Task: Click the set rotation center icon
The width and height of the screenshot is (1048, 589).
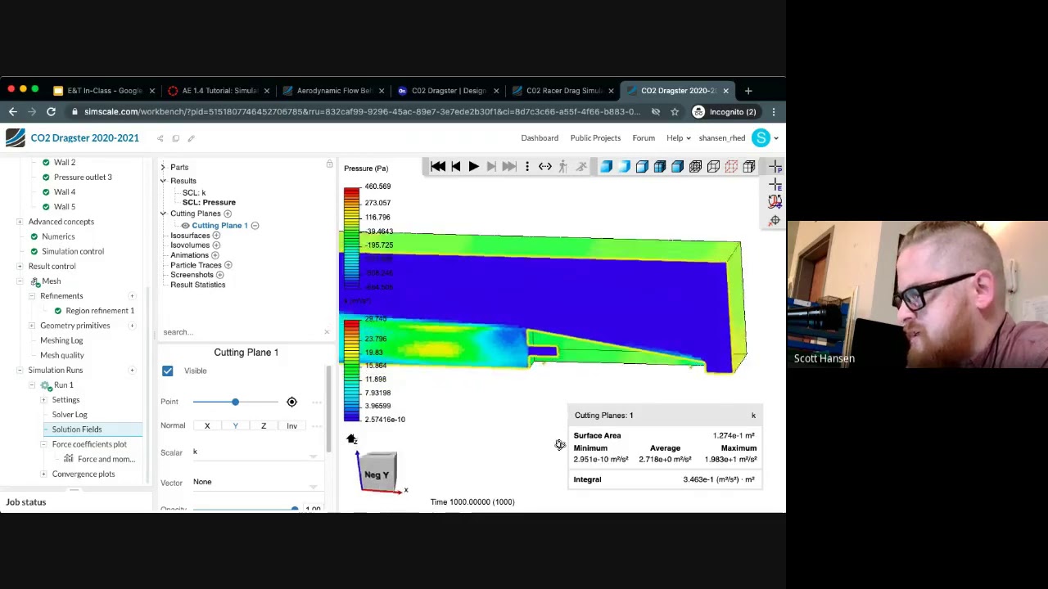Action: pyautogui.click(x=775, y=202)
